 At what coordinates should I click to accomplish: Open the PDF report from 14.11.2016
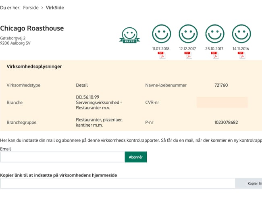(241, 55)
